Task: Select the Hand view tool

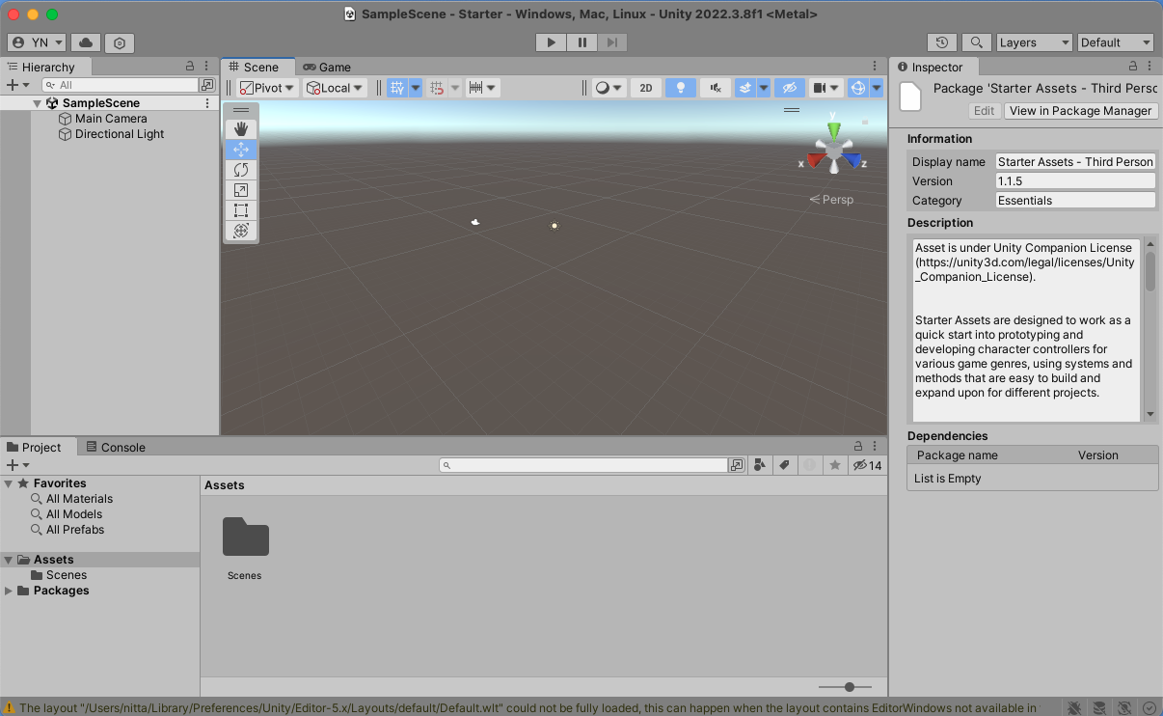Action: pyautogui.click(x=241, y=129)
